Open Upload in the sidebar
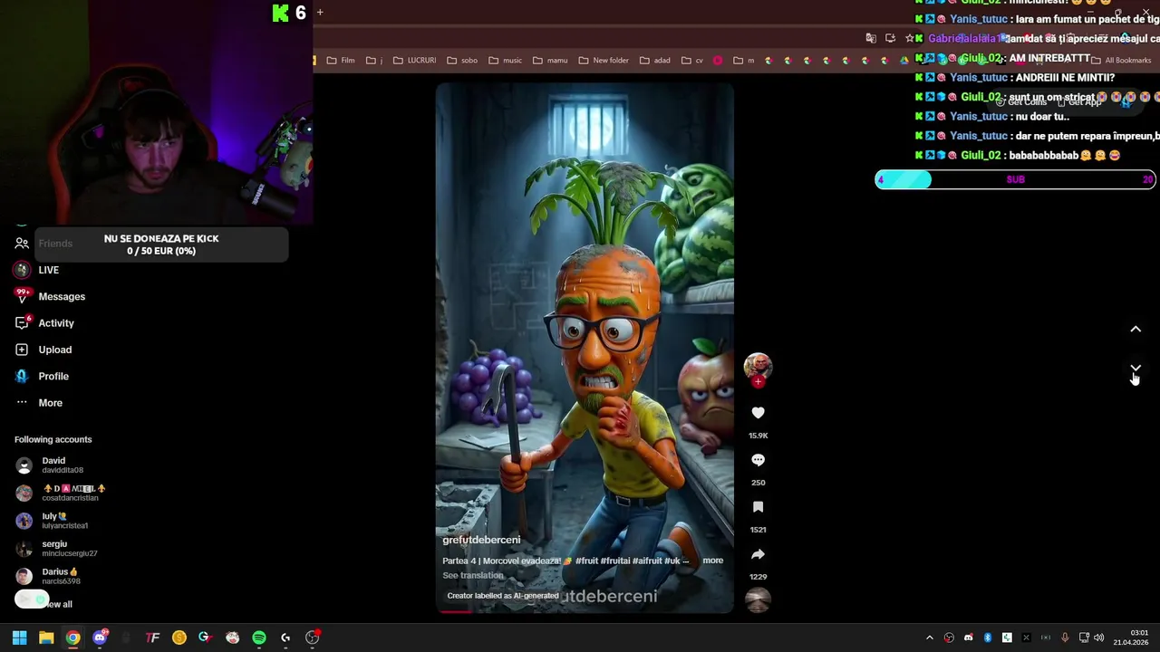 point(54,350)
